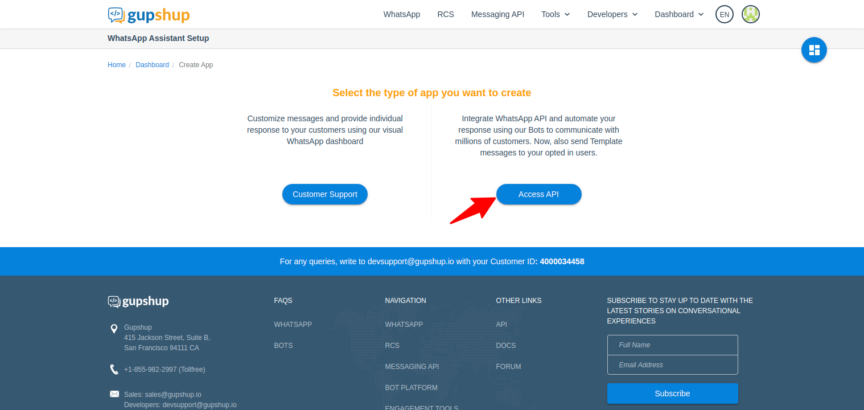Image resolution: width=864 pixels, height=410 pixels.
Task: Open RCS in the top navigation
Action: (x=446, y=14)
